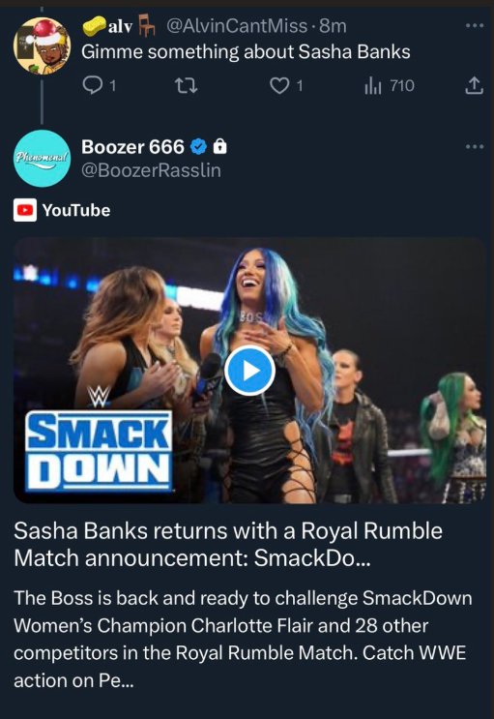Open more options on alv's tweet
This screenshot has width=494, height=719.
(475, 26)
